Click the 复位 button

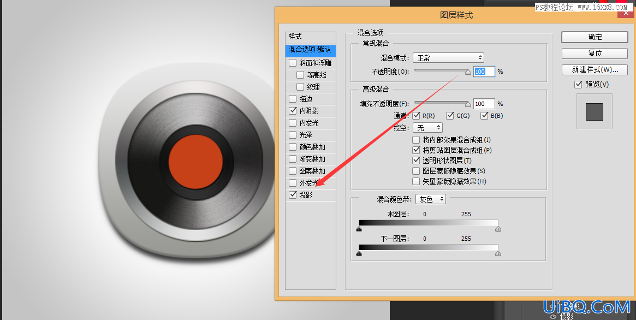(x=595, y=53)
